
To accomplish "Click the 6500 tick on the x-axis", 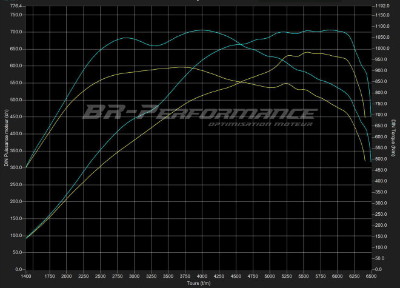I will click(371, 276).
